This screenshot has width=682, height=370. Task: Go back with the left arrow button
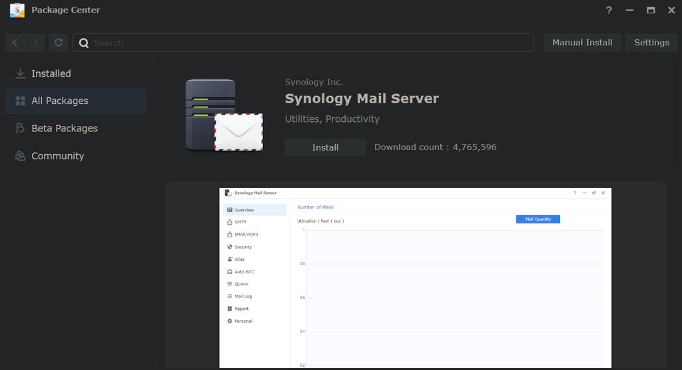pyautogui.click(x=15, y=43)
